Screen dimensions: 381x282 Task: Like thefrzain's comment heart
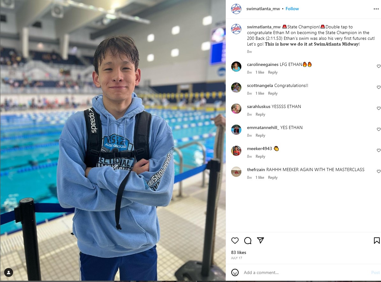(378, 171)
